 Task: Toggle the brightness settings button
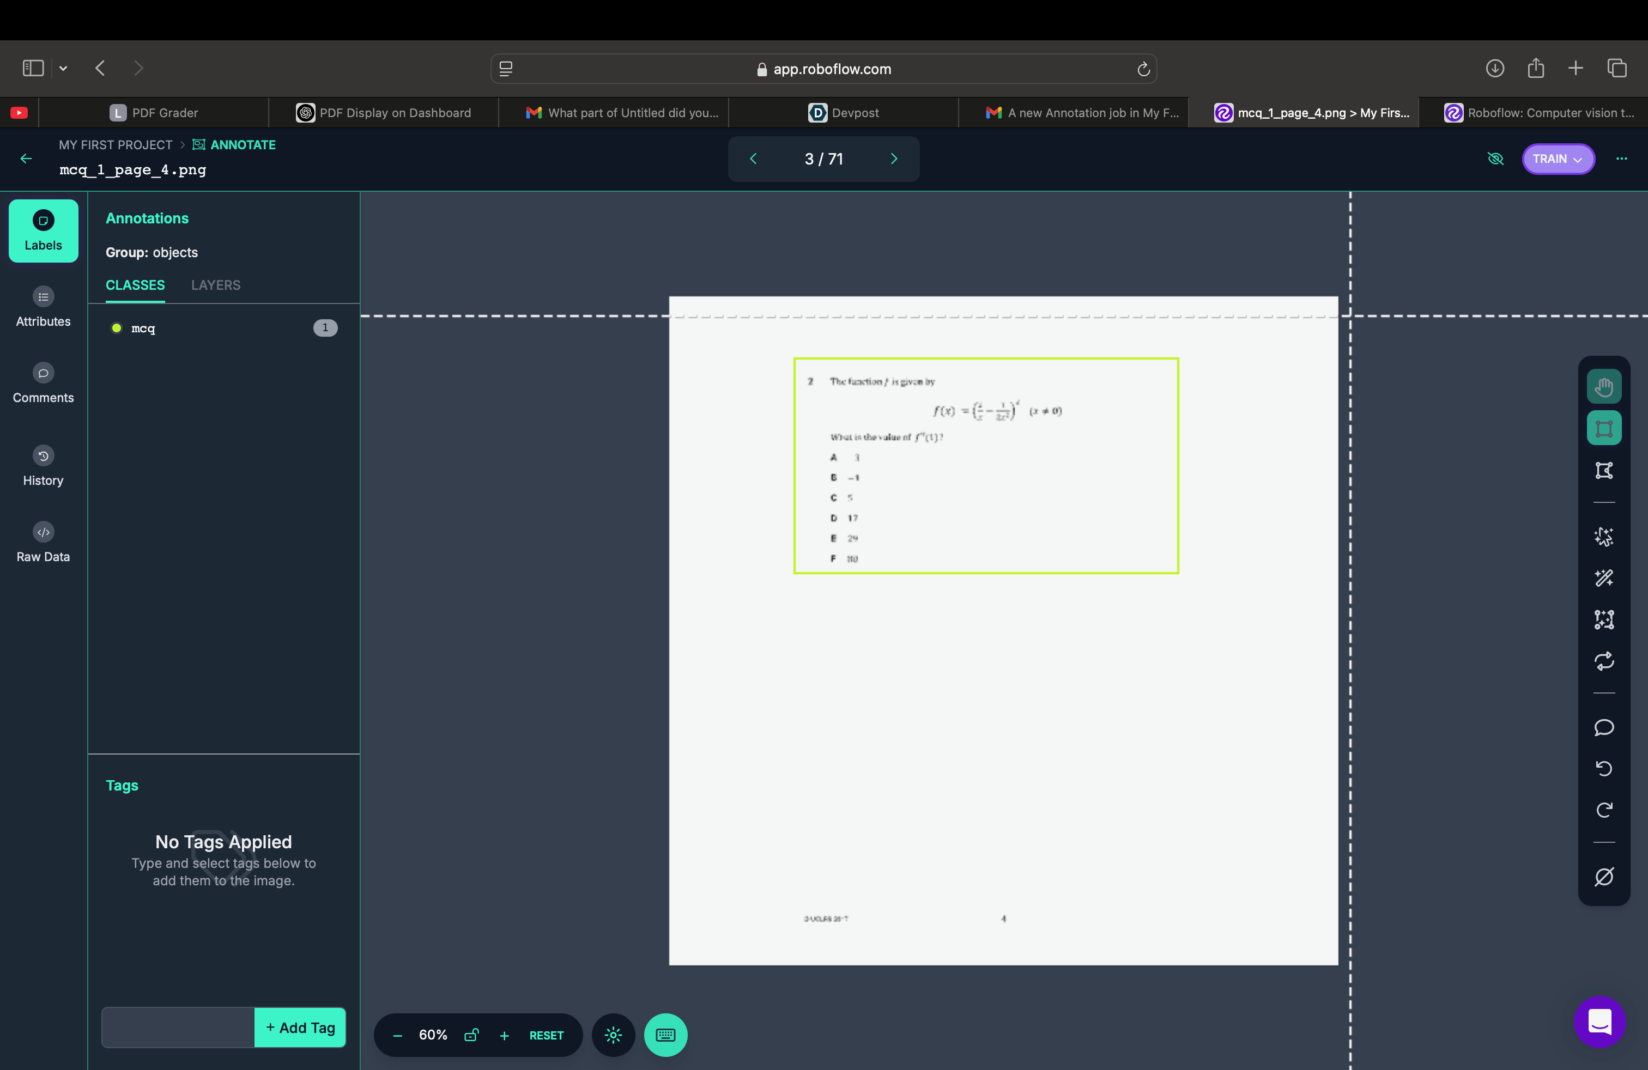coord(613,1035)
